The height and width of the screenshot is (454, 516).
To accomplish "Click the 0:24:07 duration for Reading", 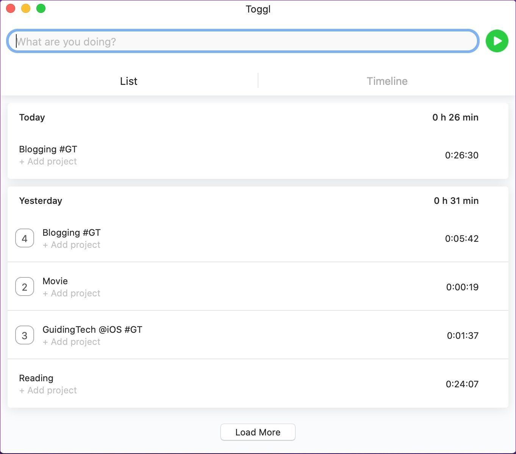I will [462, 384].
